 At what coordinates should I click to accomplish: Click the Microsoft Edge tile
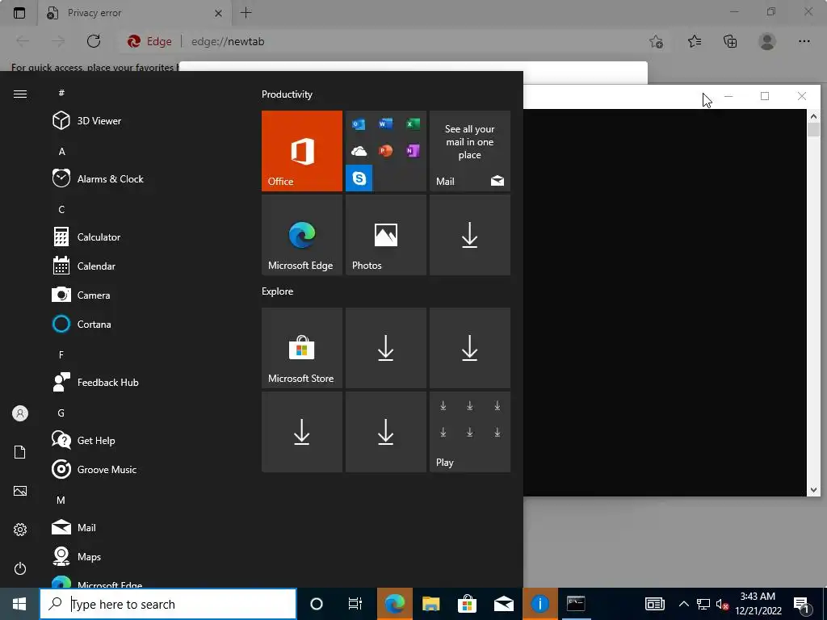coord(302,235)
